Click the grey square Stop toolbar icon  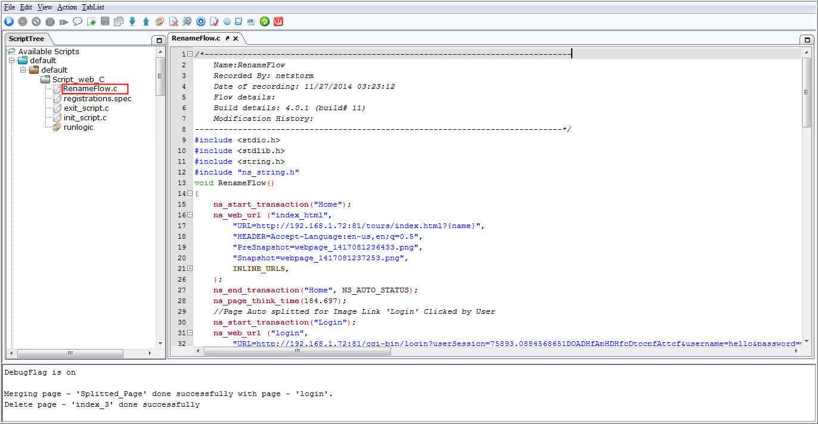click(x=23, y=21)
